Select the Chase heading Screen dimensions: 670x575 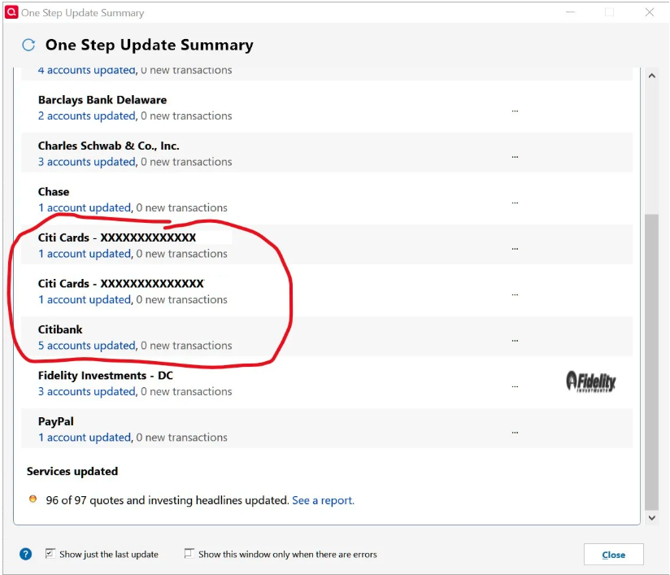54,191
